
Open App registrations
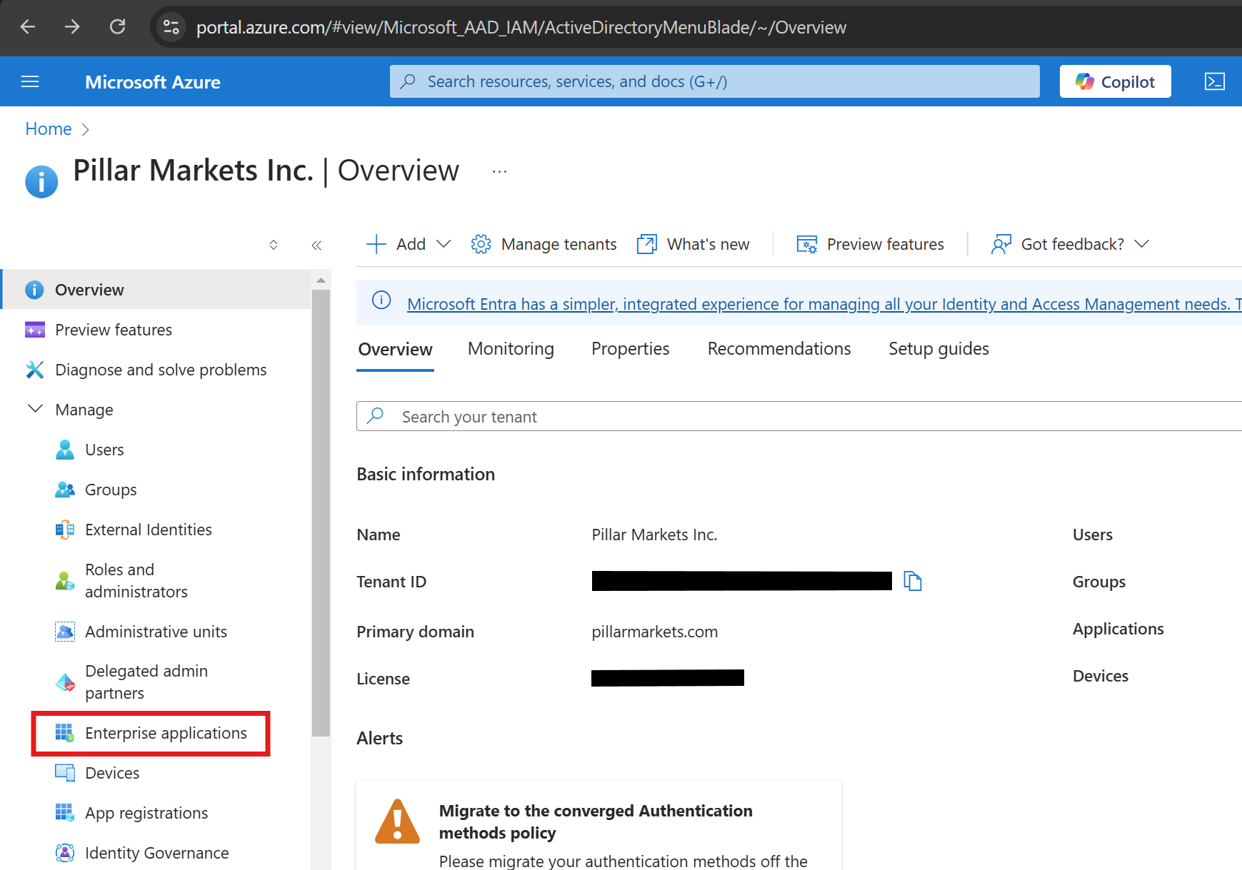[x=146, y=813]
